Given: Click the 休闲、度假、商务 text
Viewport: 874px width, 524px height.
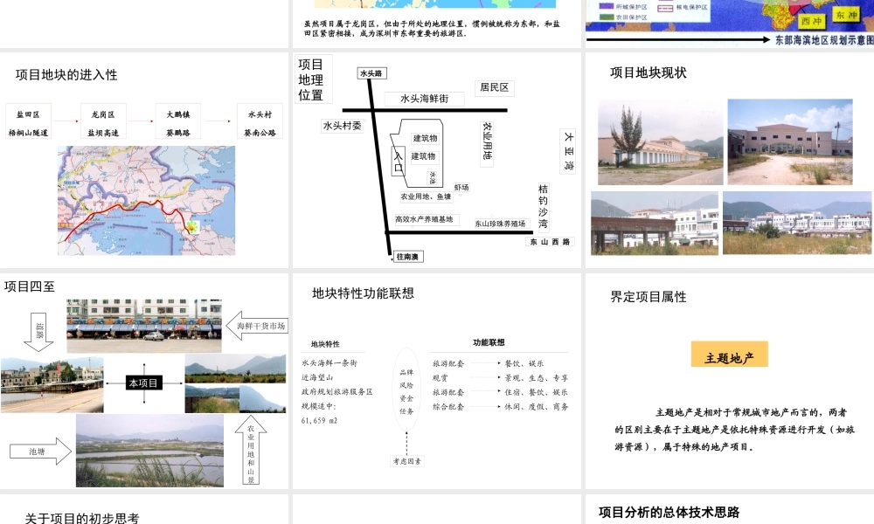Looking at the screenshot, I should click(537, 407).
